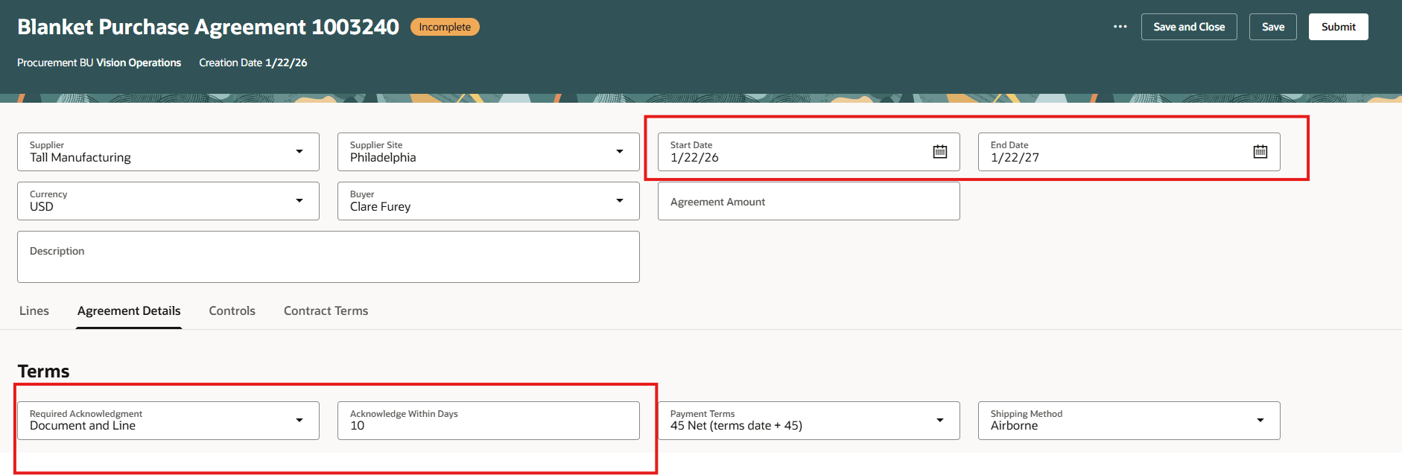Open the Buyer dropdown arrow
Viewport: 1402px width, 475px height.
620,201
